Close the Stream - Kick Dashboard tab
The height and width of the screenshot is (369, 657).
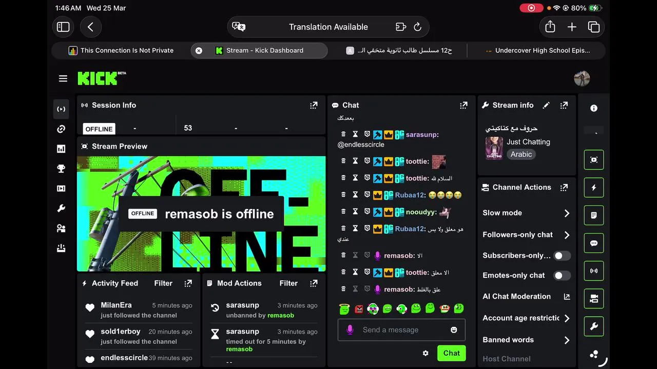[199, 50]
